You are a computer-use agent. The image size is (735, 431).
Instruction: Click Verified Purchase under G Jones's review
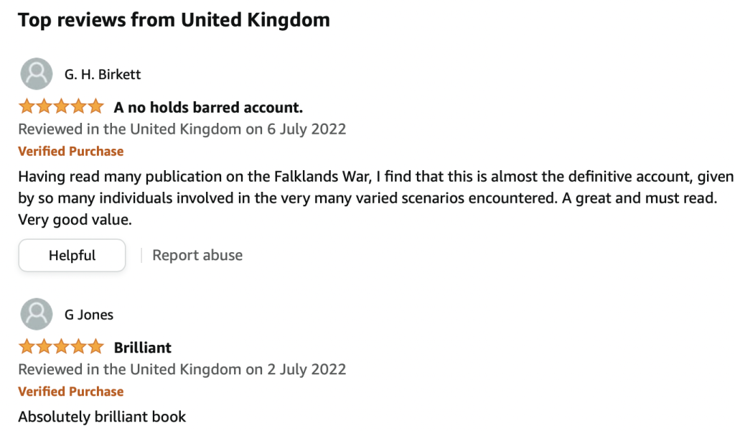[70, 391]
